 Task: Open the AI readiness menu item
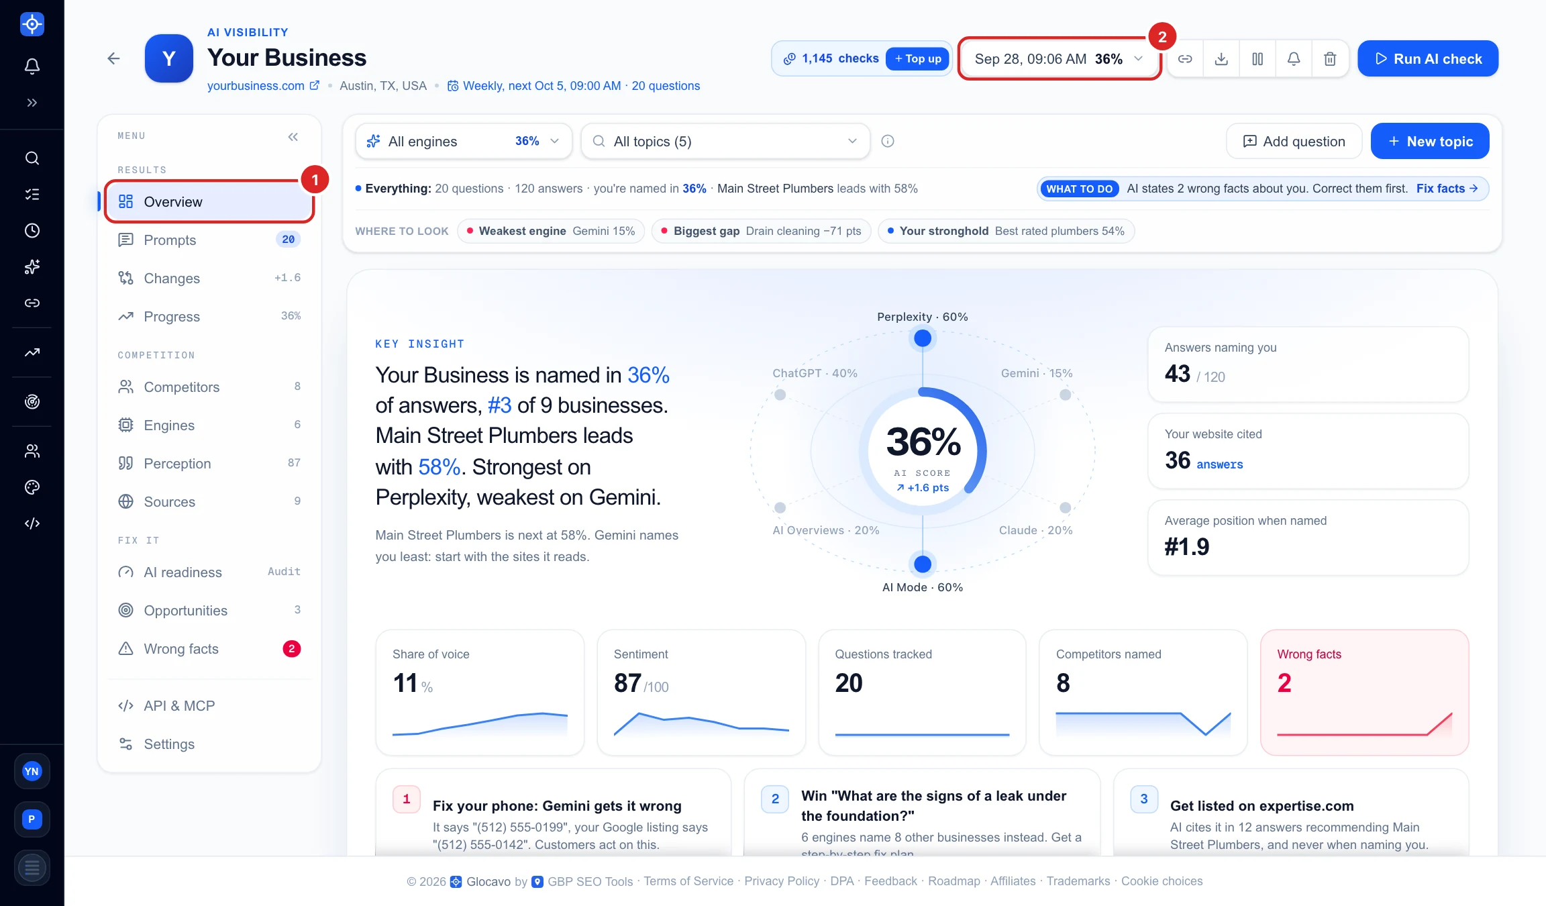[209, 572]
